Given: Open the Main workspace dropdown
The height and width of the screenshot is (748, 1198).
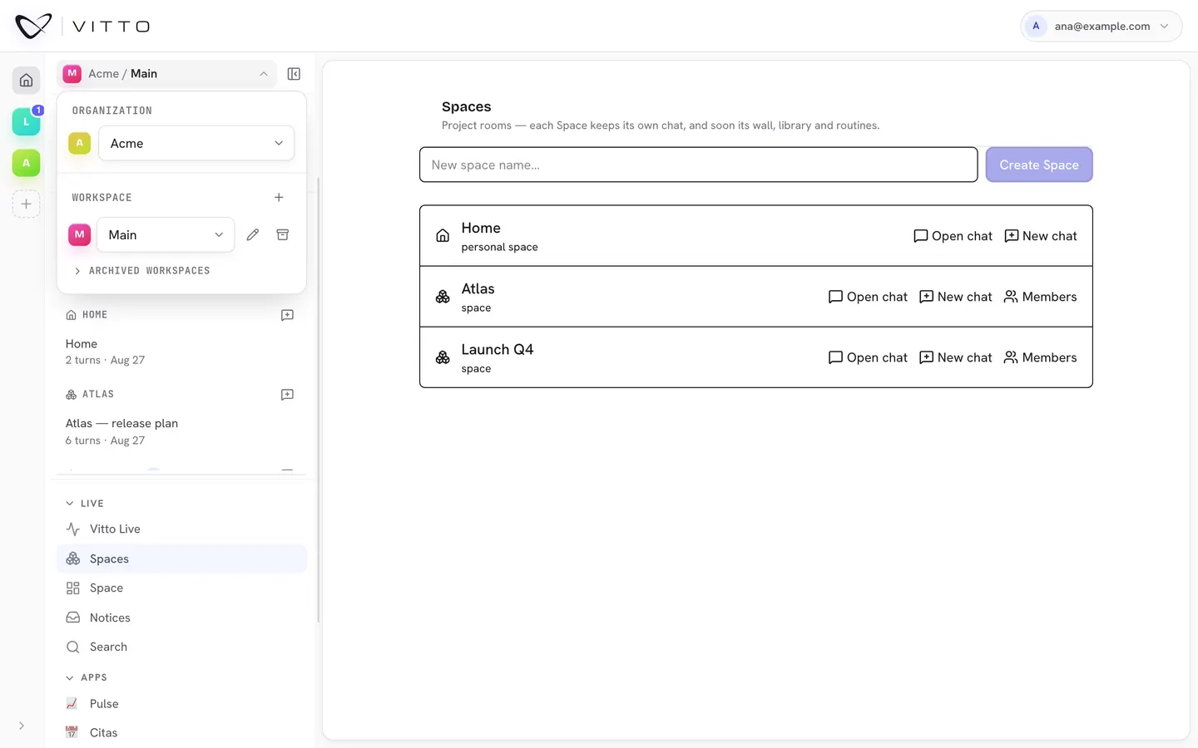Looking at the screenshot, I should [166, 234].
